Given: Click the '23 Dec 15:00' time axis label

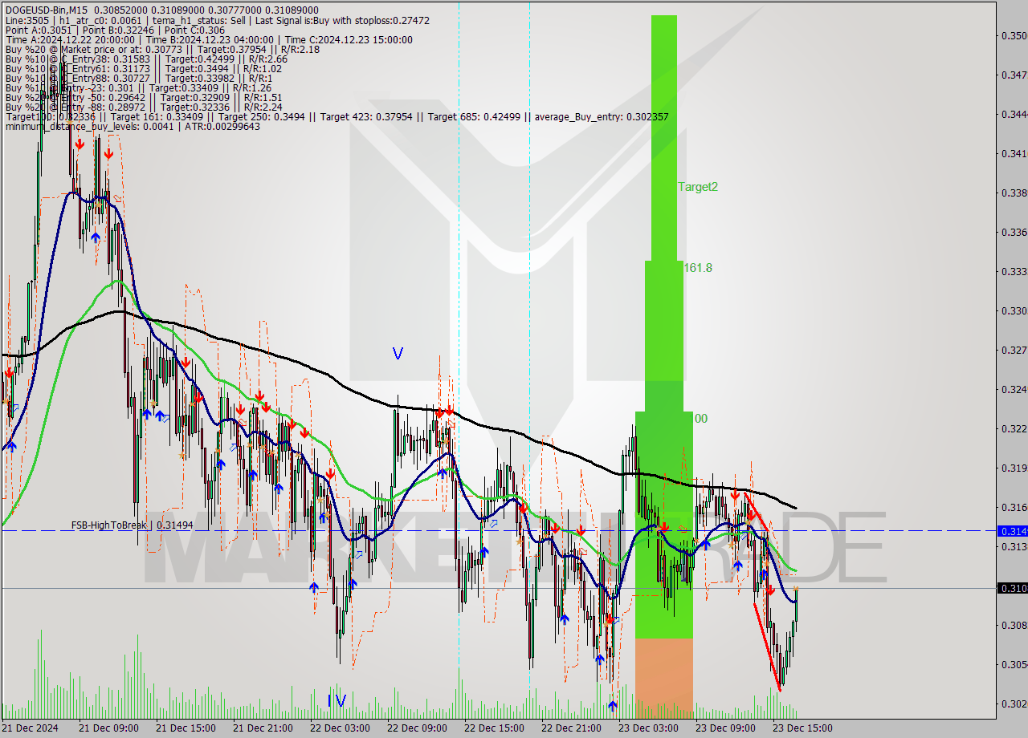Looking at the screenshot, I should point(802,728).
